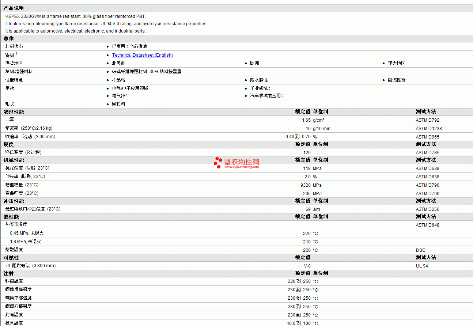Select the 料筒温度 row label
The width and height of the screenshot is (473, 326).
pyautogui.click(x=14, y=281)
